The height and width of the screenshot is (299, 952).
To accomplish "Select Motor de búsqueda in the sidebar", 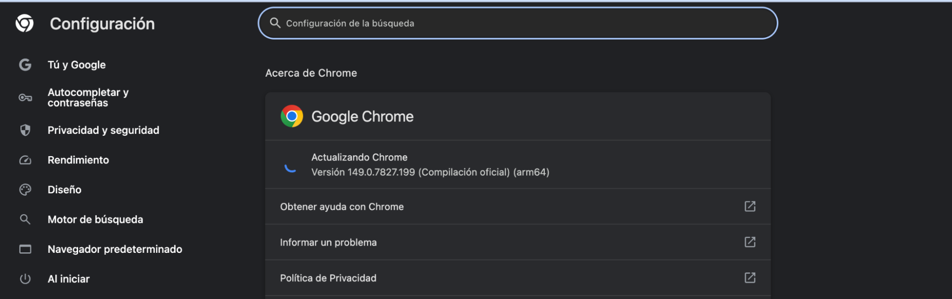I will tap(95, 219).
